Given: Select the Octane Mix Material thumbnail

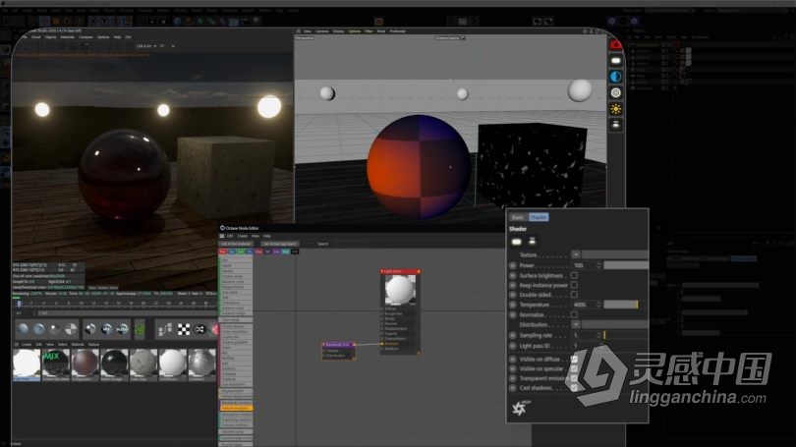Looking at the screenshot, I should point(56,364).
